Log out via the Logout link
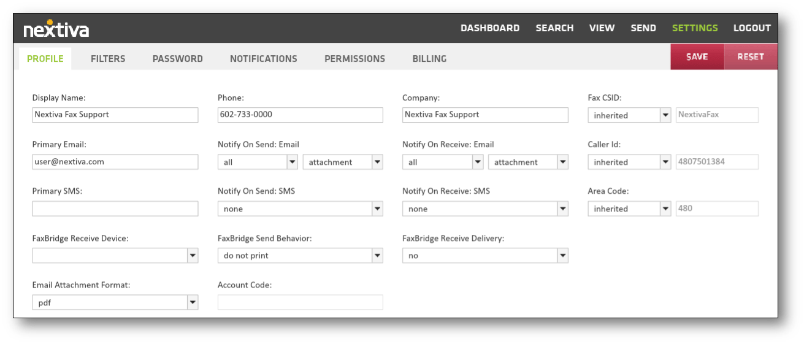This screenshot has height=344, width=804. [752, 28]
